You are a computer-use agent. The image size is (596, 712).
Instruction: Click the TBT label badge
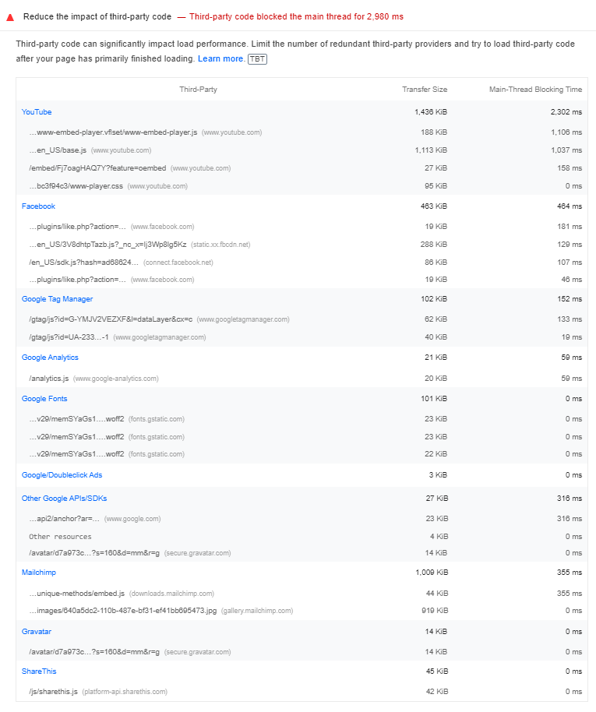point(257,58)
